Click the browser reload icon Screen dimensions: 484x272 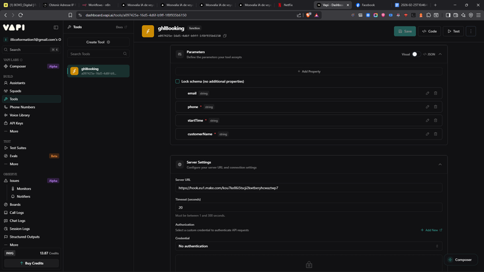(x=20, y=15)
